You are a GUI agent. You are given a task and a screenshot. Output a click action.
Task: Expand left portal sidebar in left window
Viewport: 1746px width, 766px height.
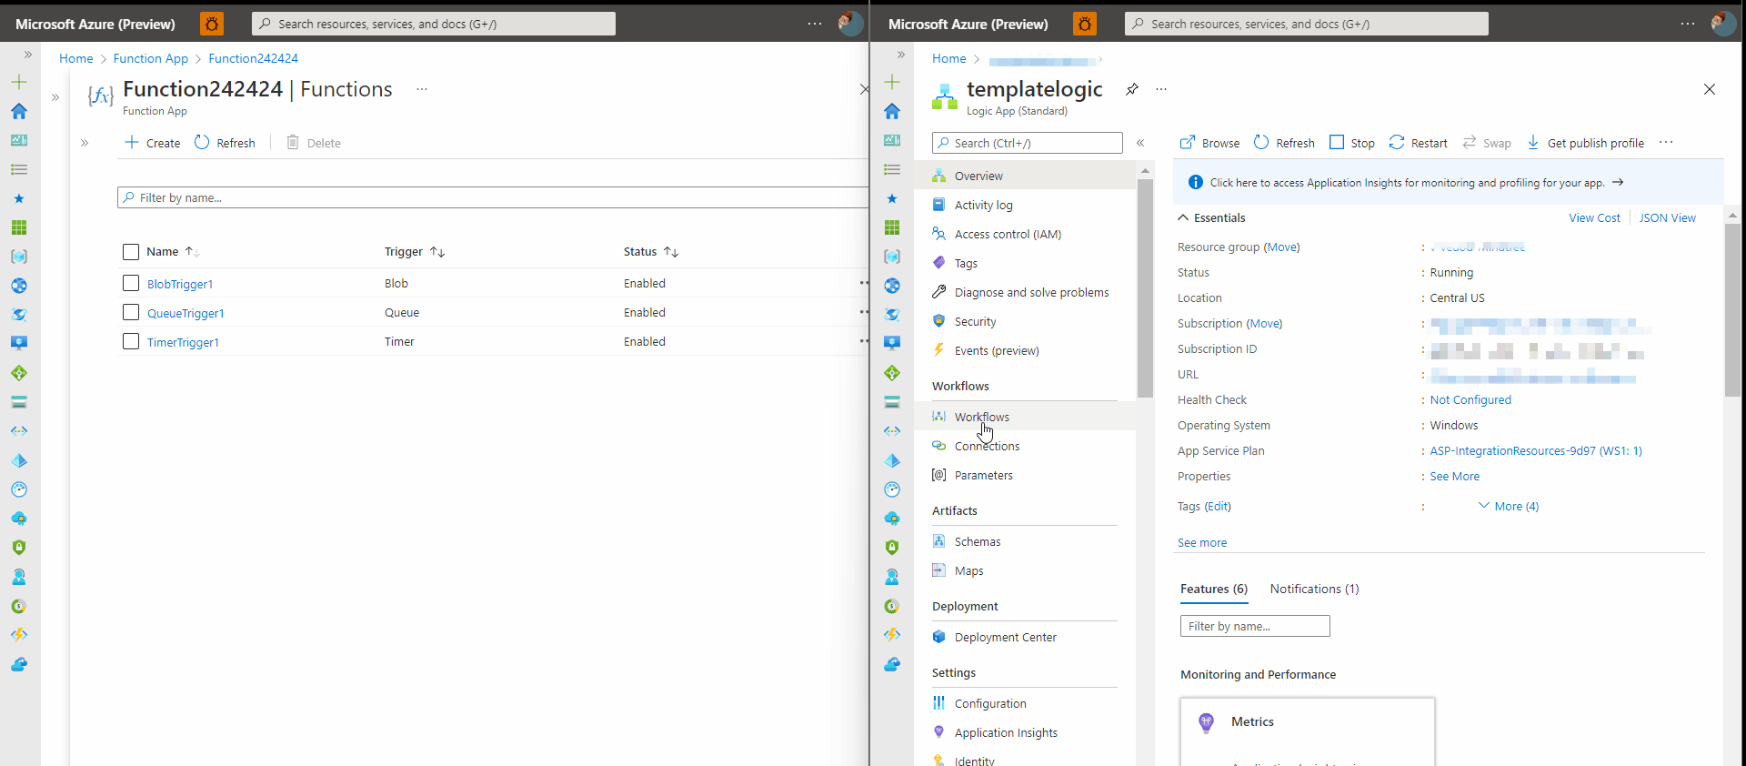click(x=28, y=55)
